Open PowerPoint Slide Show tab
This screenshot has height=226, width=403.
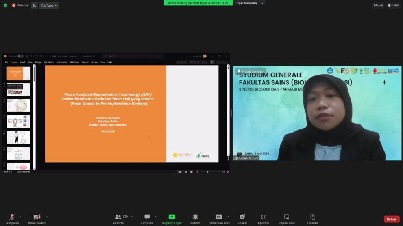tap(74, 62)
